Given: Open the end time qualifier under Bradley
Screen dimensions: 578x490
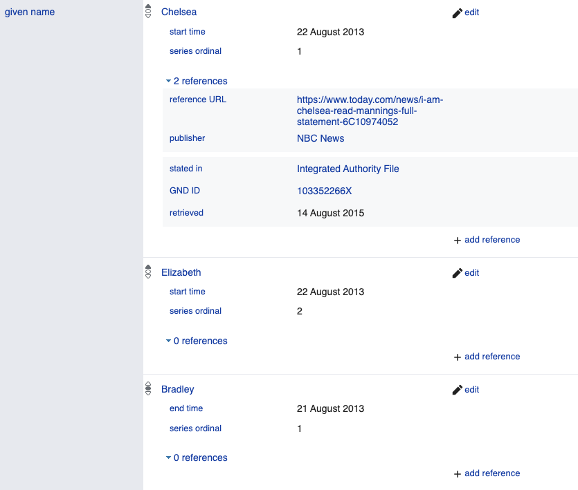Looking at the screenshot, I should (x=186, y=408).
